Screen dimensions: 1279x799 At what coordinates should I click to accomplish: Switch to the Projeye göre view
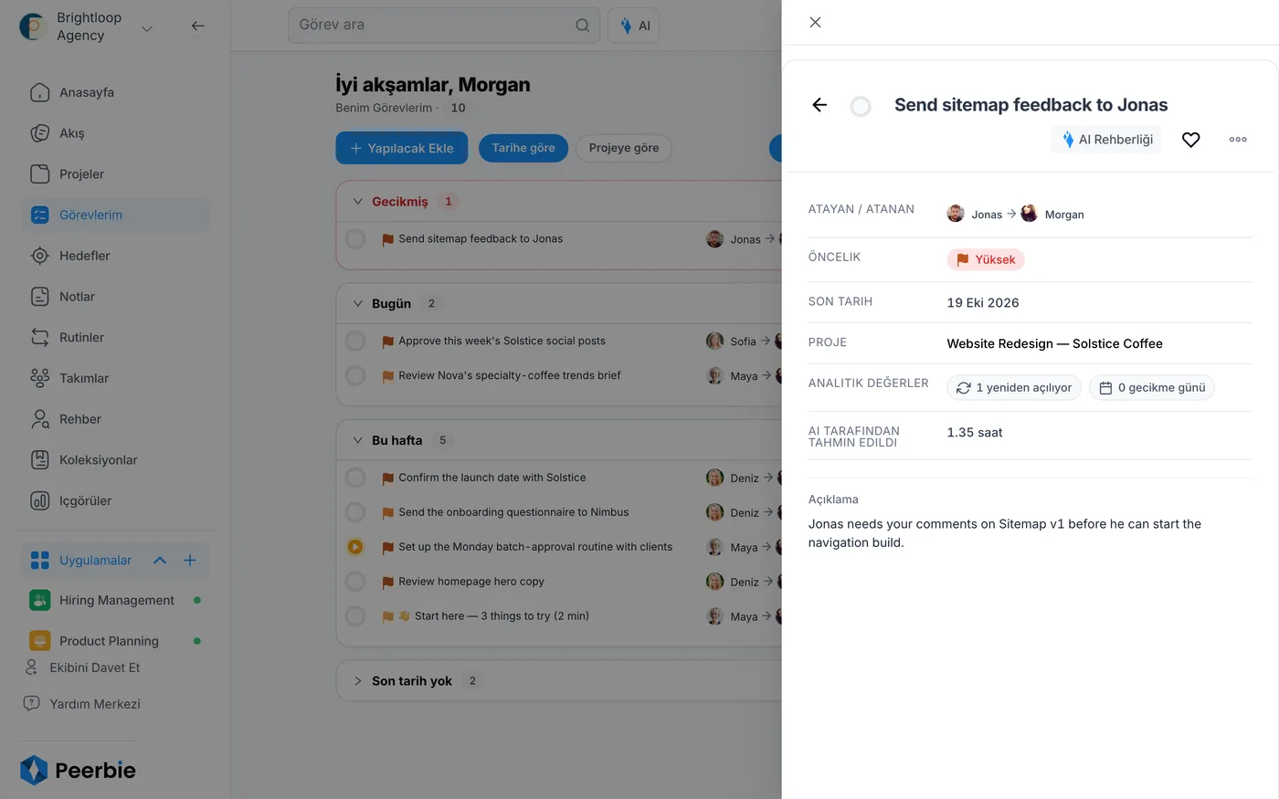pyautogui.click(x=624, y=148)
